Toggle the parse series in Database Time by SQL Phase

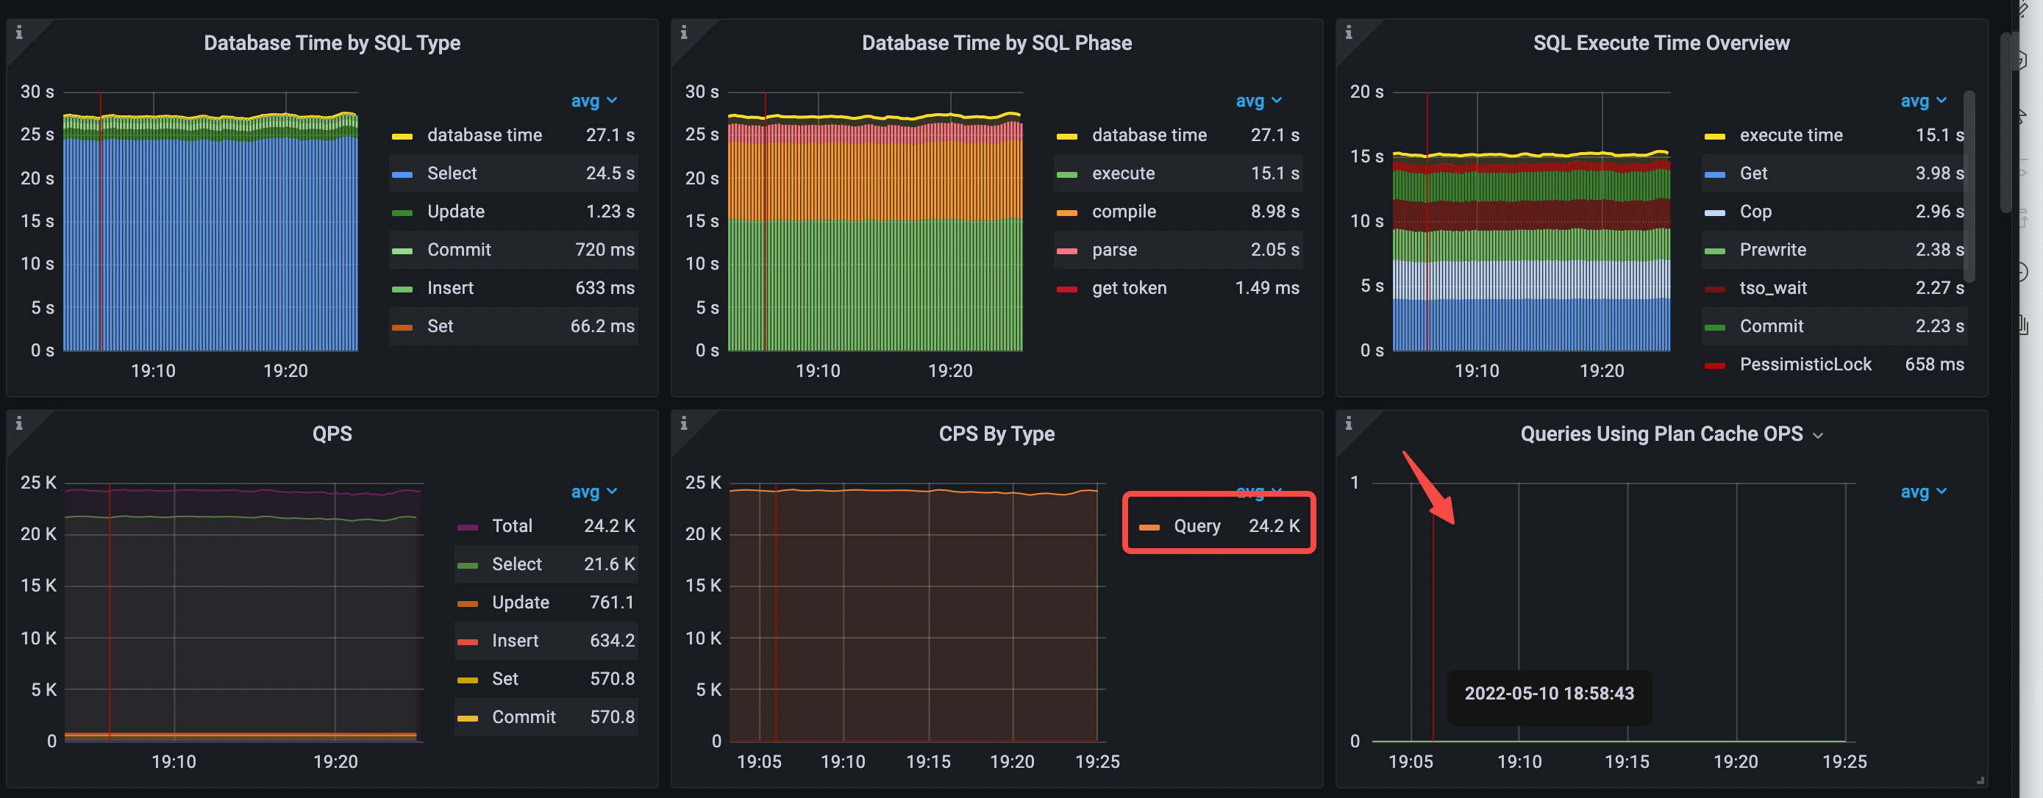point(1114,250)
